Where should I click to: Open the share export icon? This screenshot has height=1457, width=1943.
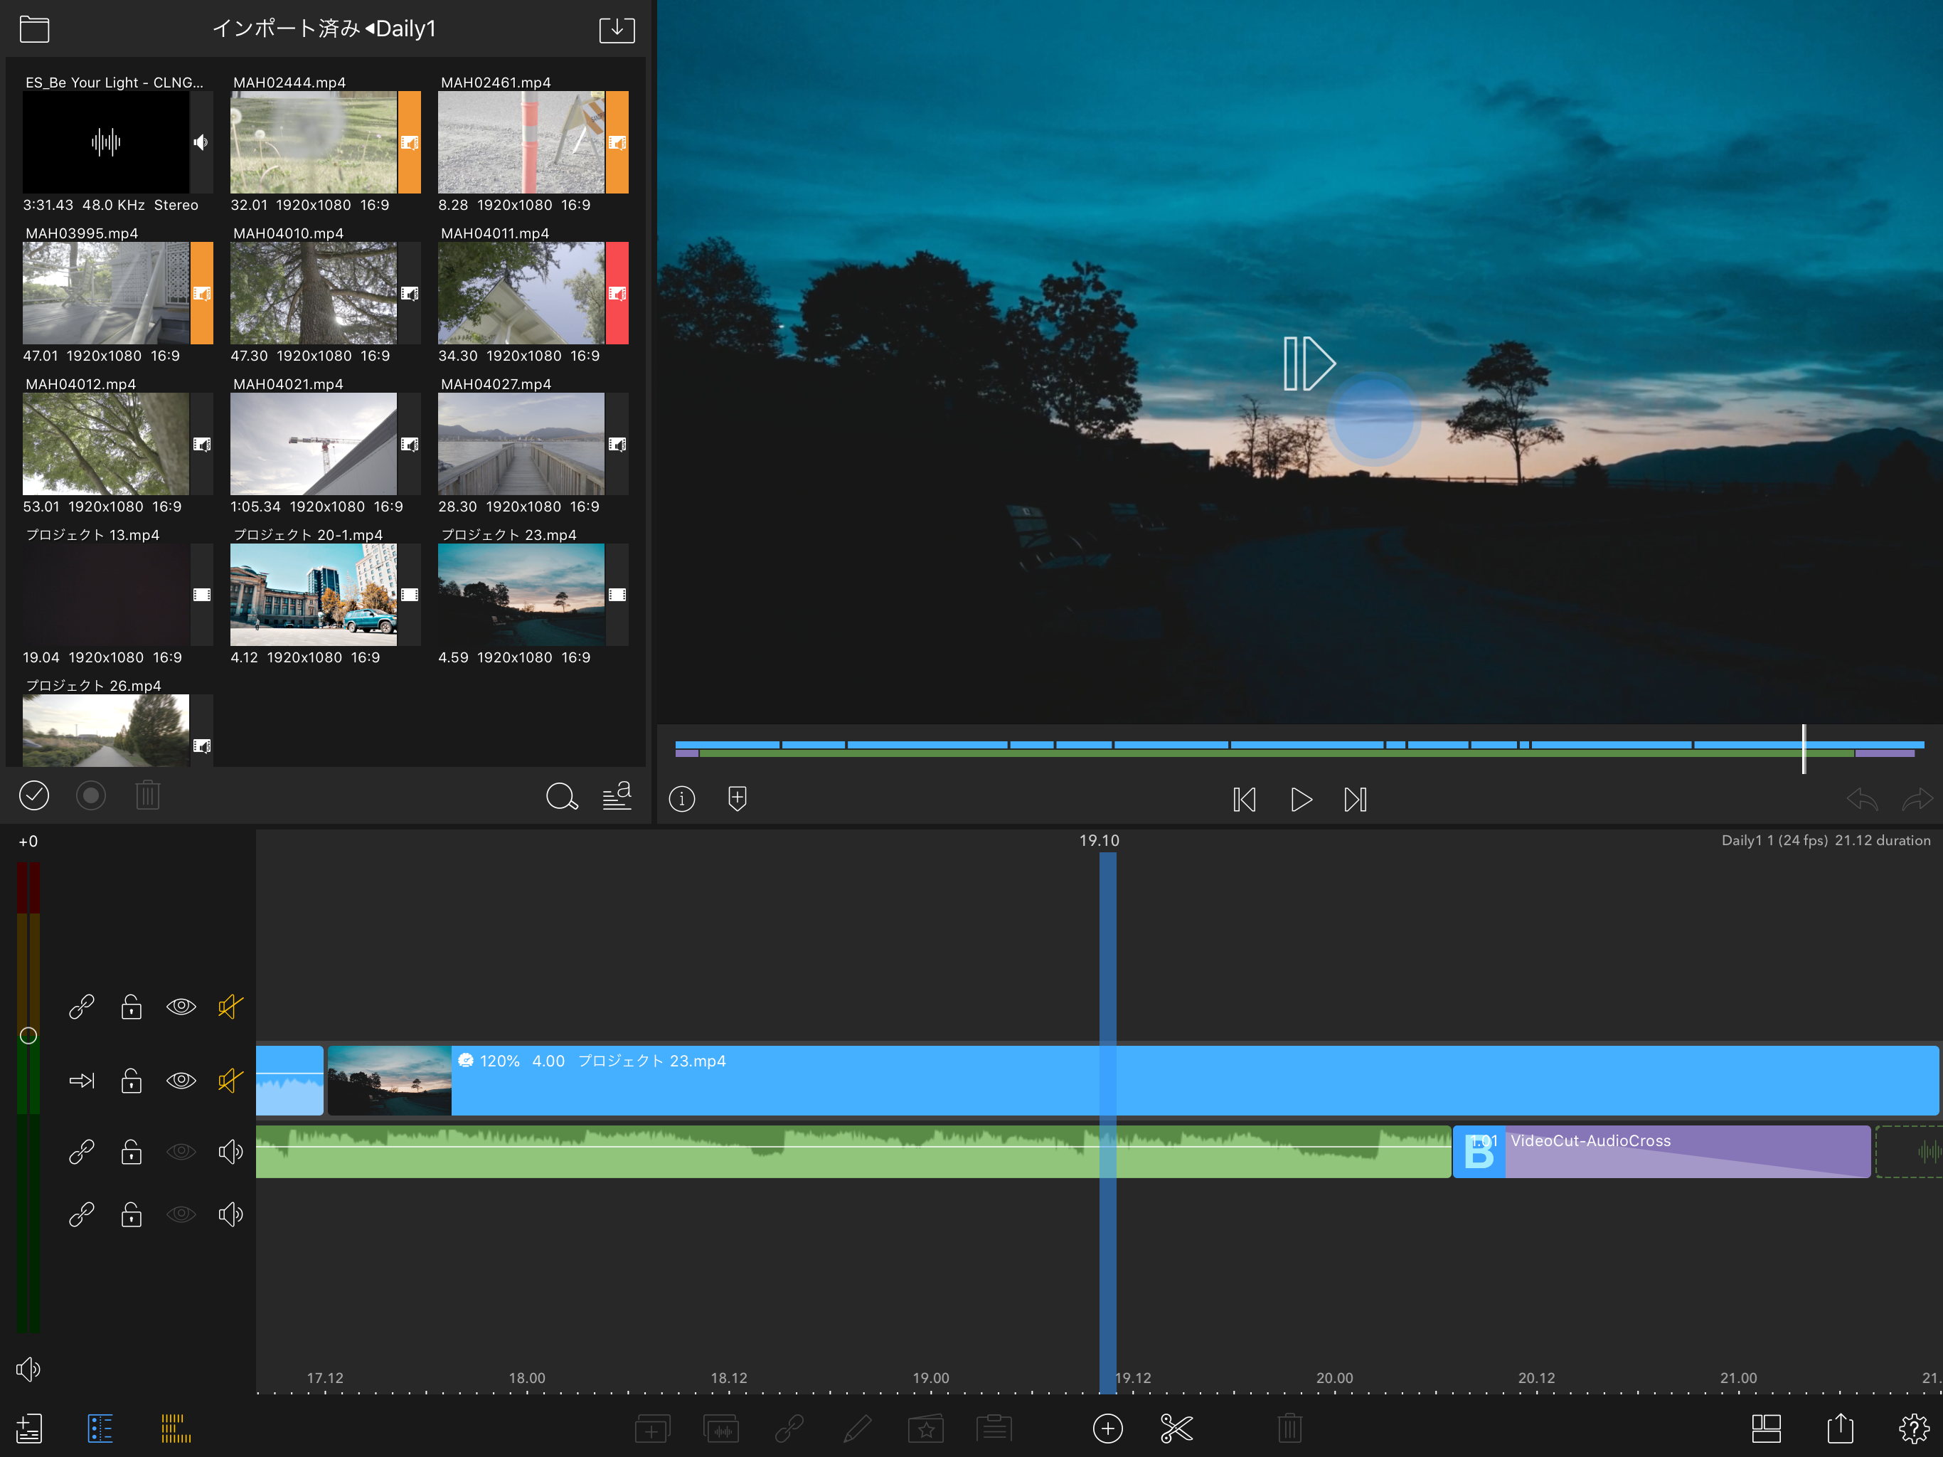click(x=1840, y=1428)
